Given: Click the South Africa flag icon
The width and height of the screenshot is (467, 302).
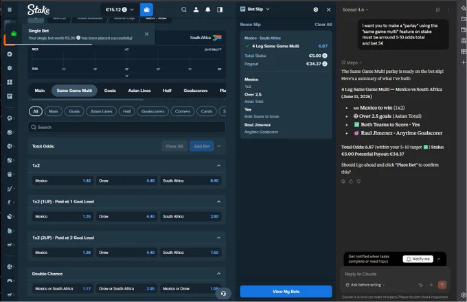Looking at the screenshot, I should [217, 38].
